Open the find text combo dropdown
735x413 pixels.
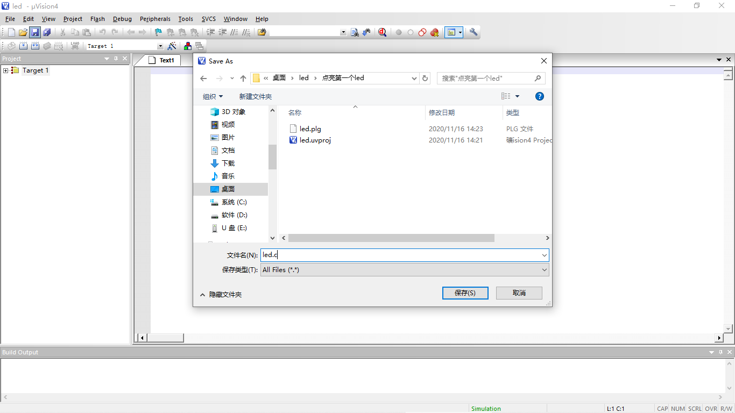pos(343,32)
